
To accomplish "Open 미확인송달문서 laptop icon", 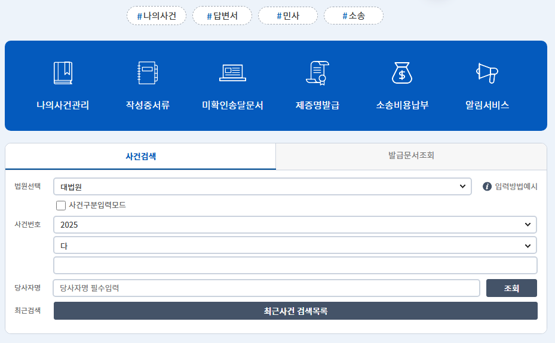I will click(232, 73).
